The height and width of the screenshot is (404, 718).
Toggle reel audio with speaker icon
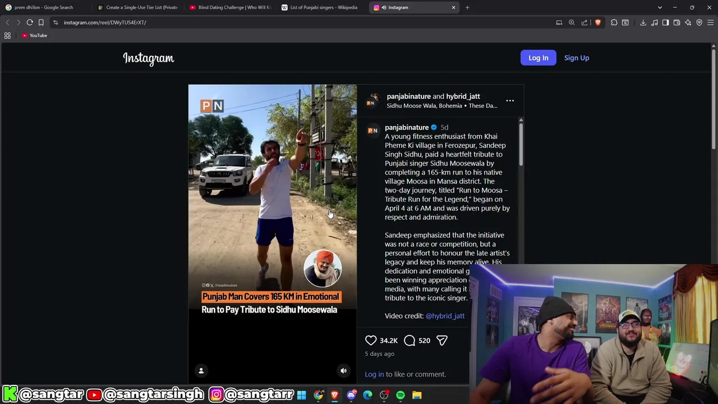343,370
